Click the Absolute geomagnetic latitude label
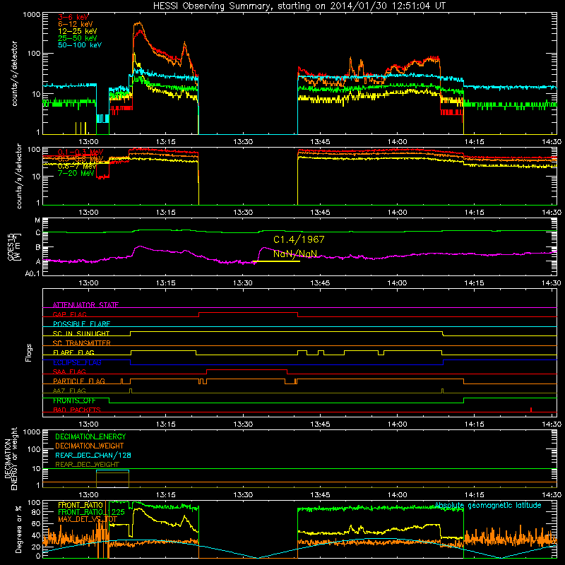This screenshot has width=565, height=565. pos(488,505)
